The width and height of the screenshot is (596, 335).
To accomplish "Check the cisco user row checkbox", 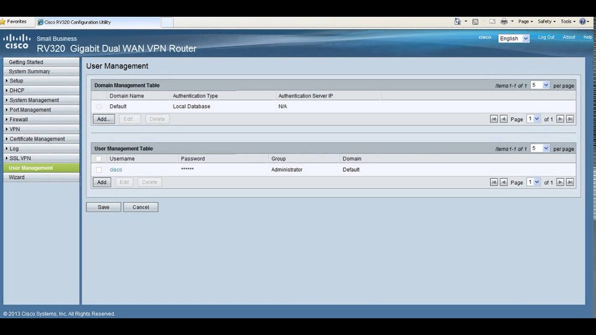I will point(99,170).
